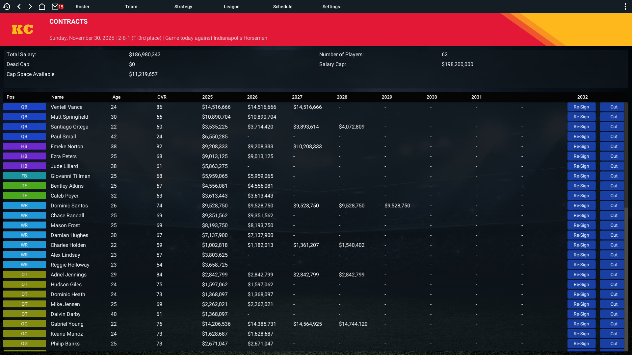
Task: Cut wide receiver Reggie Holloway
Action: [x=614, y=265]
